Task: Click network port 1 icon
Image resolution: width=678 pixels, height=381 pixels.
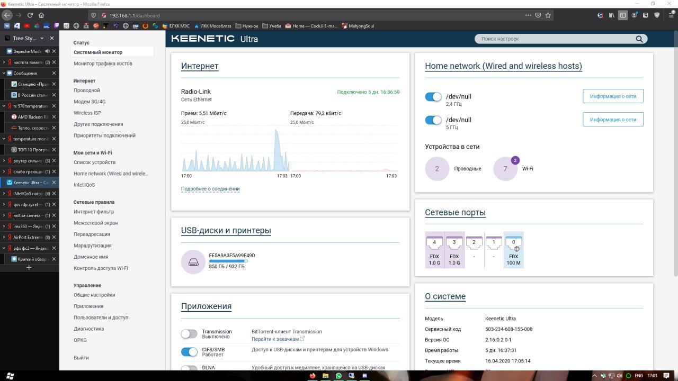Action: 494,243
